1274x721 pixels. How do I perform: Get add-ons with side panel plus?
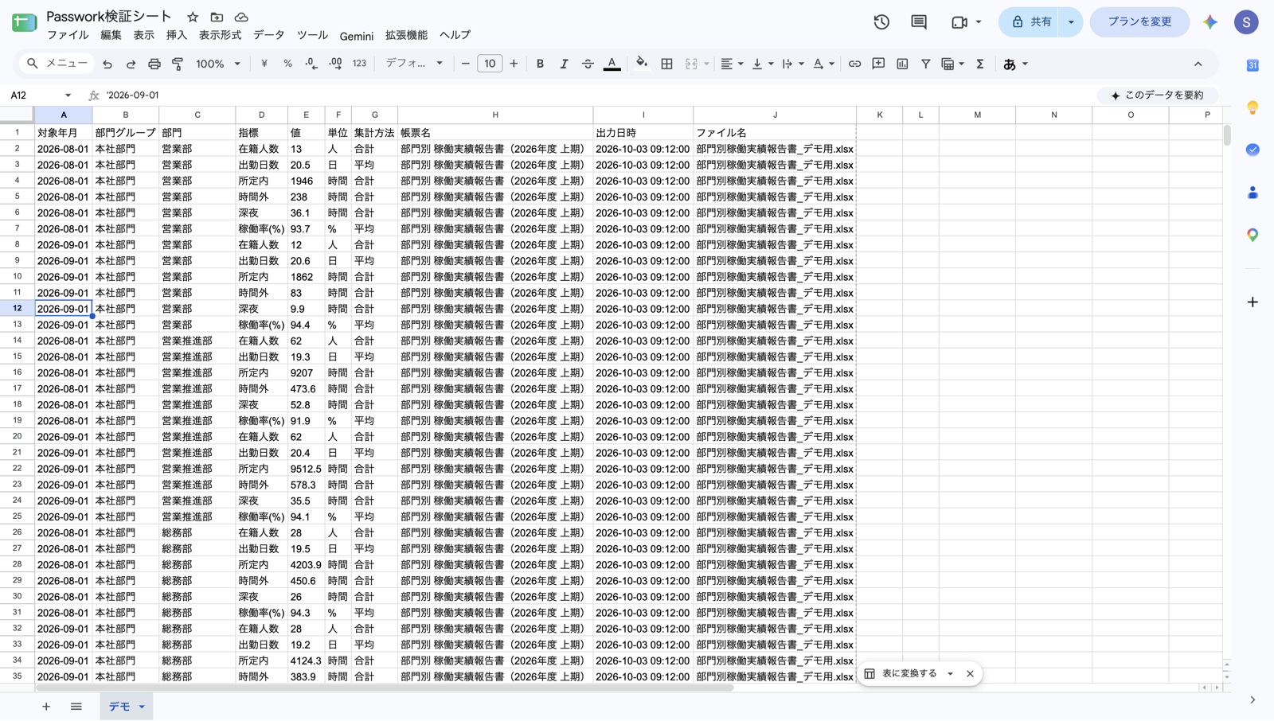1253,302
